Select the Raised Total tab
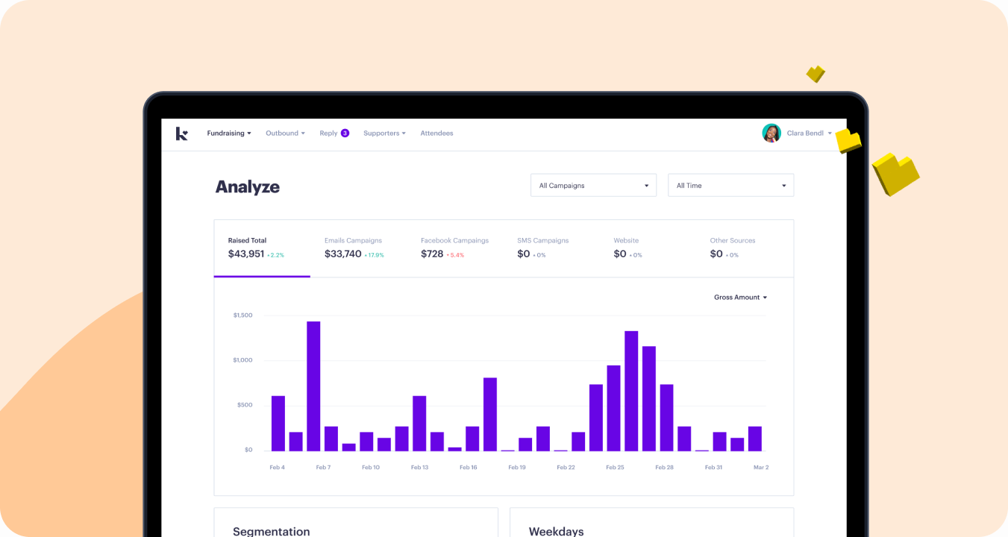The height and width of the screenshot is (537, 1008). point(262,248)
